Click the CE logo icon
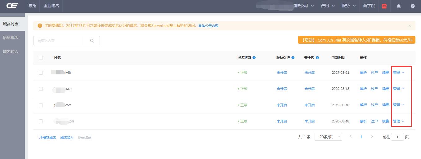Screen dimensions: 421x159 point(12,6)
